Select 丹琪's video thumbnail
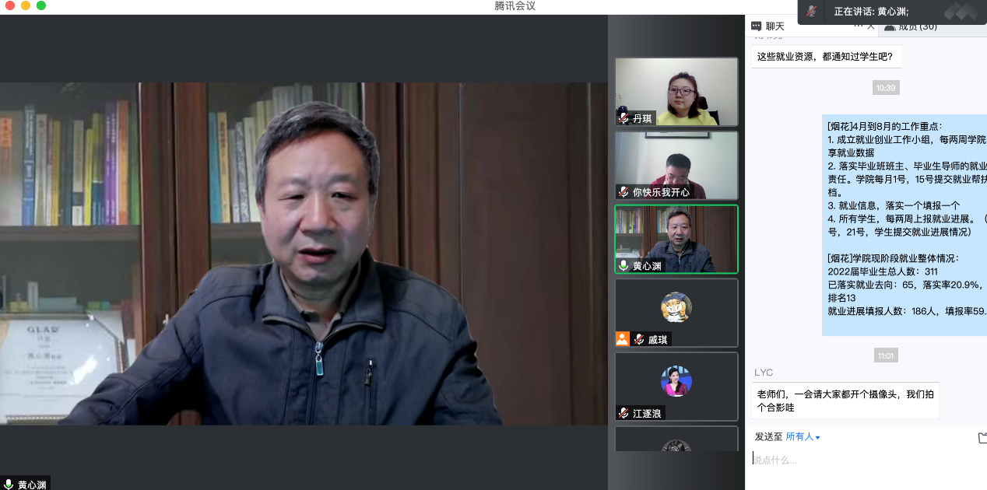Viewport: 987px width, 490px height. [x=676, y=91]
